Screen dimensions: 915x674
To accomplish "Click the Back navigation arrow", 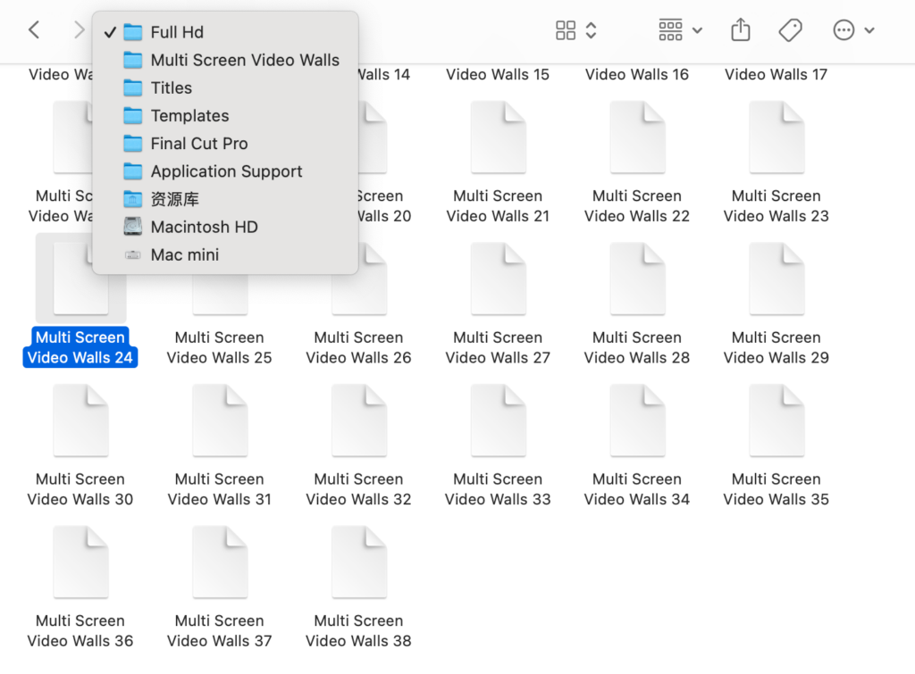I will [34, 30].
